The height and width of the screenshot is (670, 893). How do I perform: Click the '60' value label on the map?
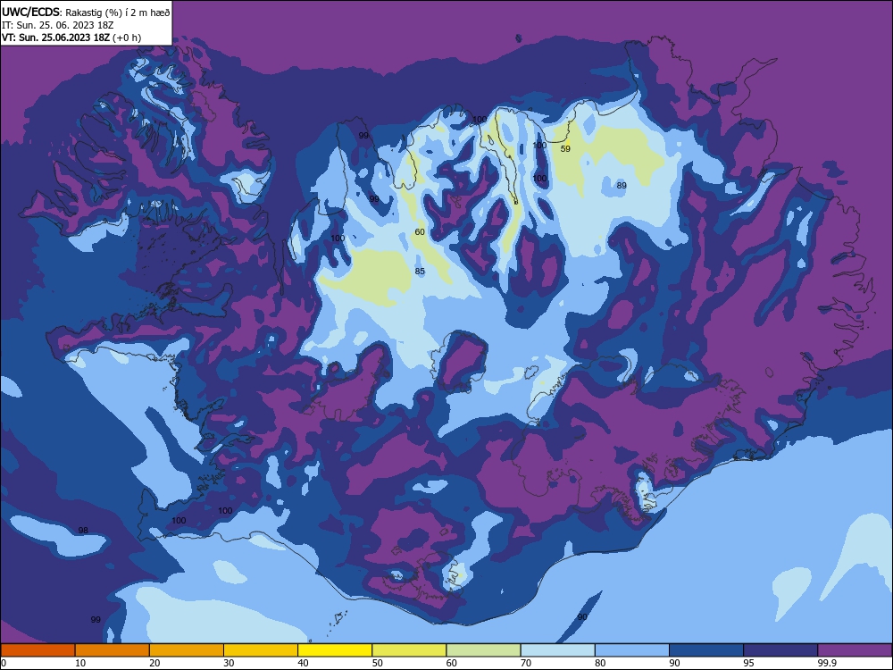420,232
